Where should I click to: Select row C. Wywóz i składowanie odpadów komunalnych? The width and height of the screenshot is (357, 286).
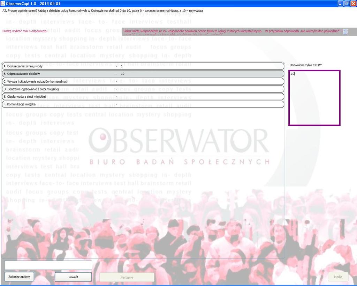pyautogui.click(x=143, y=81)
